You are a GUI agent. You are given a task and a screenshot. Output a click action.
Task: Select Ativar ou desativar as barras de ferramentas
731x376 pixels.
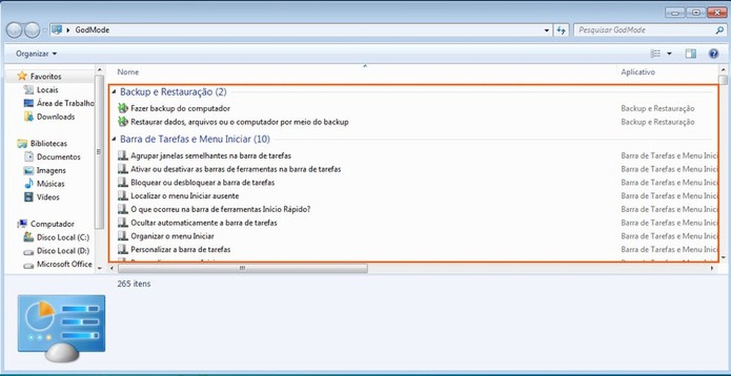pos(235,169)
